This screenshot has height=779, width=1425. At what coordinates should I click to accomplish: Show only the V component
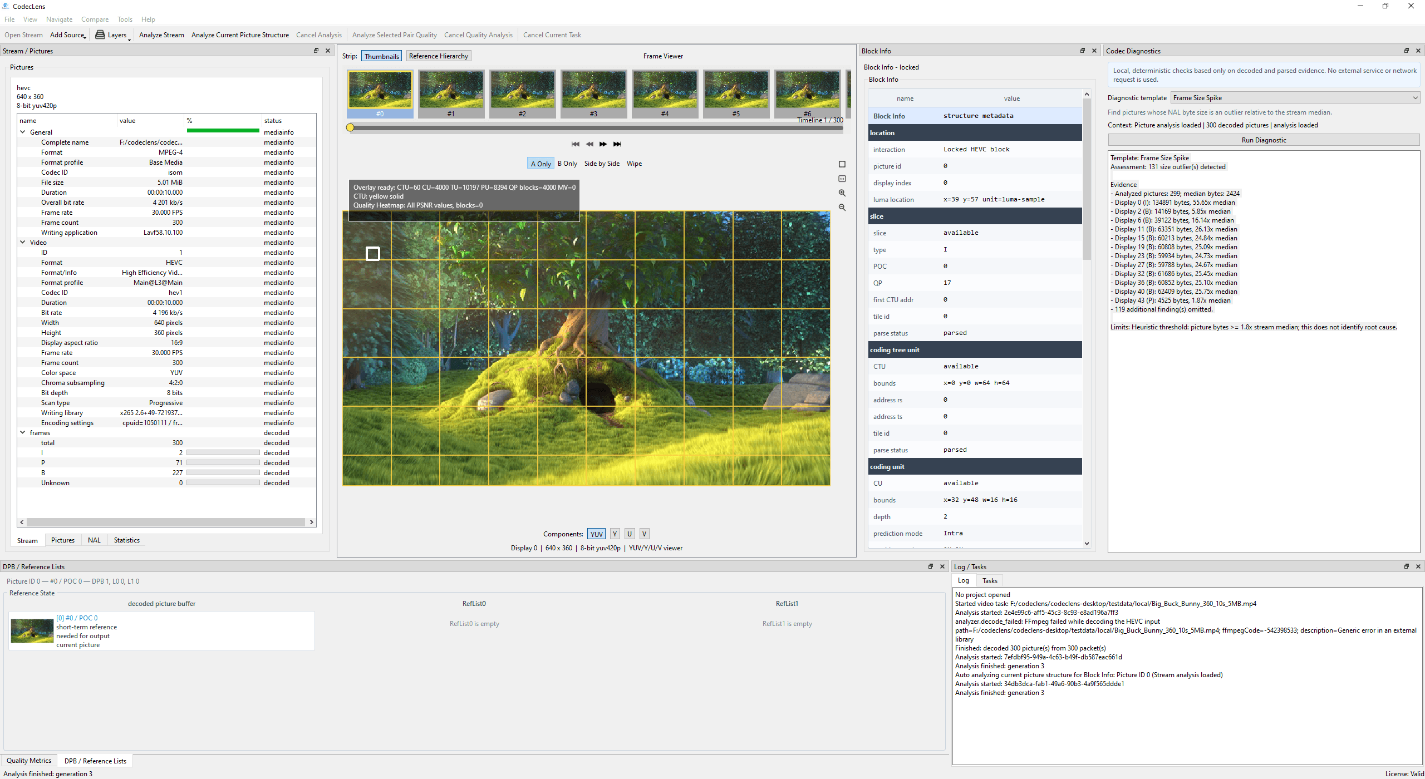(x=644, y=534)
